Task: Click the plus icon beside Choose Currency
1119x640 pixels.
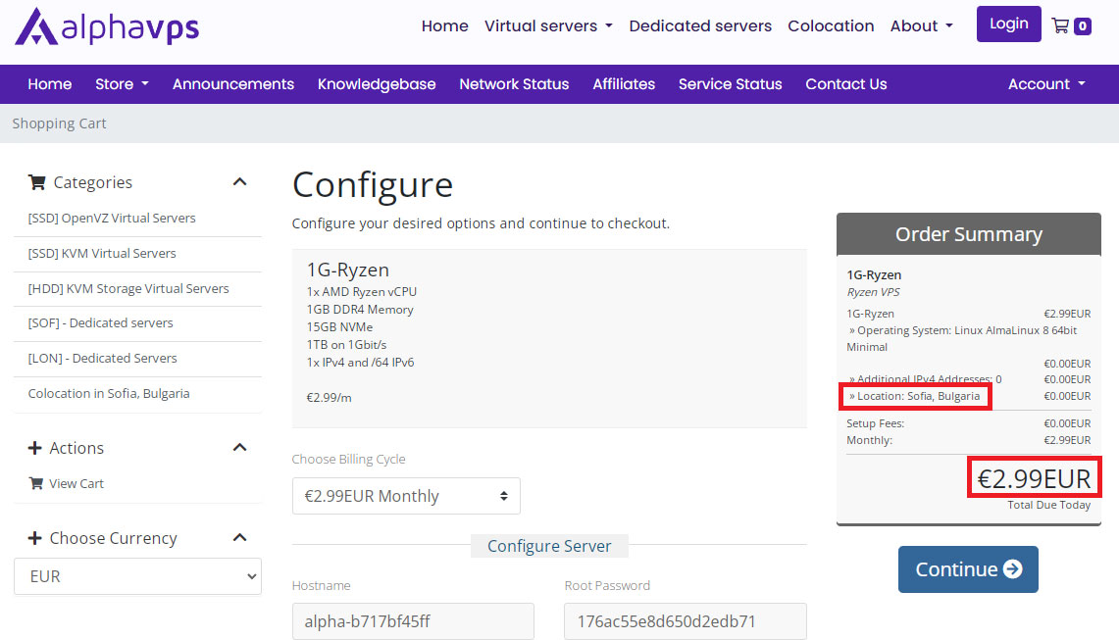Action: click(x=34, y=538)
